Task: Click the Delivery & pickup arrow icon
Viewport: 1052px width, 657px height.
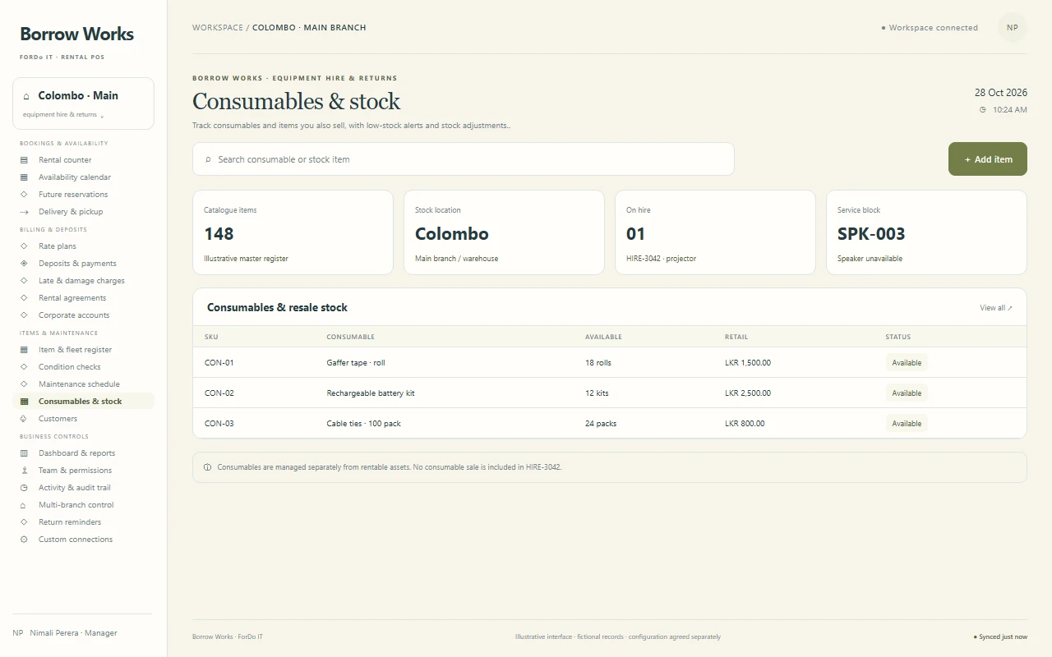Action: (24, 212)
